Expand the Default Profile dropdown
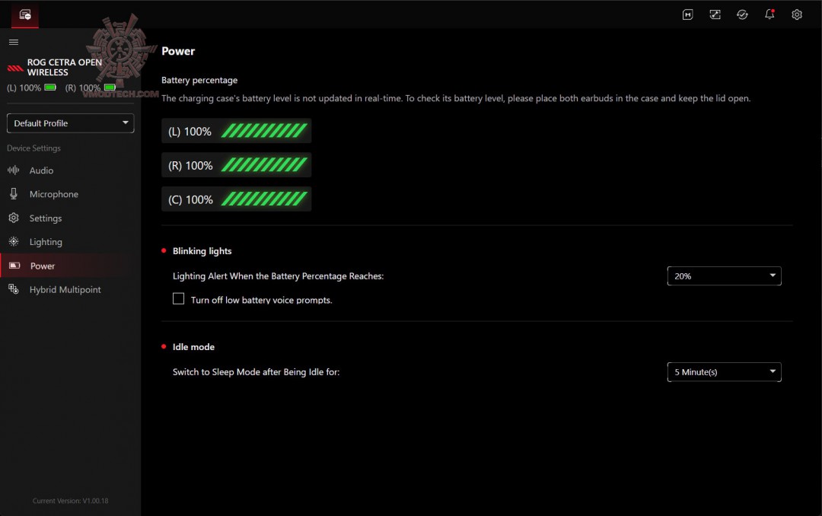The width and height of the screenshot is (822, 516). tap(70, 123)
